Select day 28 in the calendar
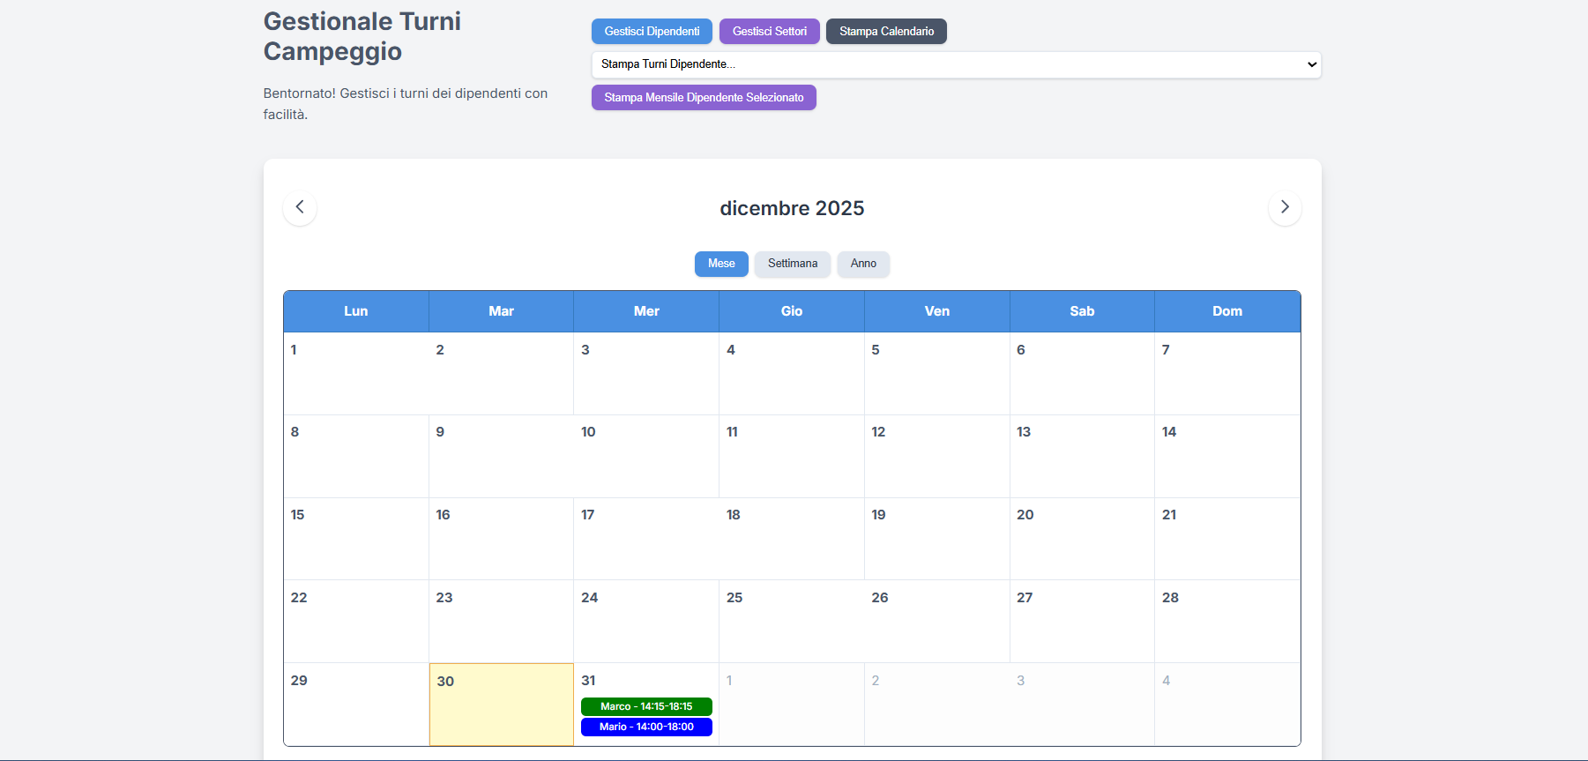The width and height of the screenshot is (1588, 761). tap(1227, 621)
